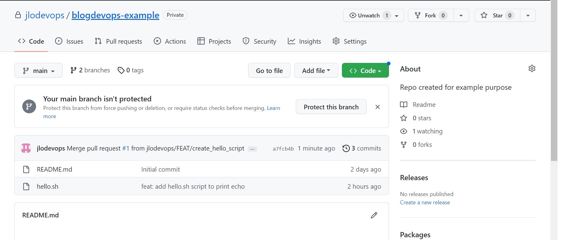Open the About settings gear icon
Screen dimensions: 561x240
coord(532,68)
